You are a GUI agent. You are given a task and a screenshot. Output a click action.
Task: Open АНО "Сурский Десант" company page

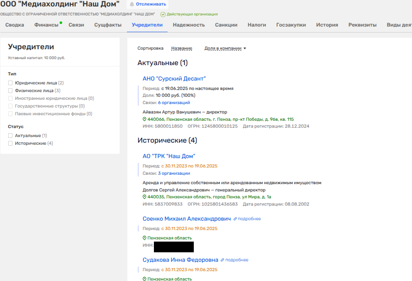(x=174, y=78)
